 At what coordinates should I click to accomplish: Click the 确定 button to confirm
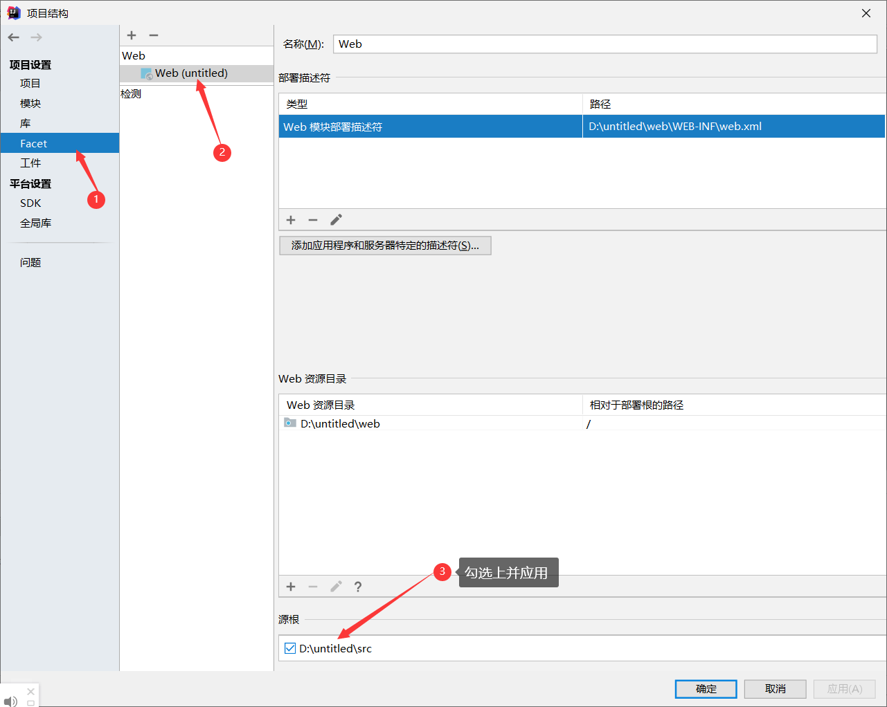(x=706, y=688)
